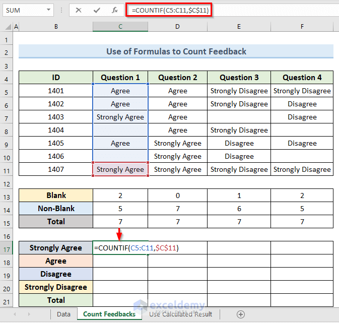Click 'Strongly Agree' in Question 1 row 1407

click(x=120, y=169)
